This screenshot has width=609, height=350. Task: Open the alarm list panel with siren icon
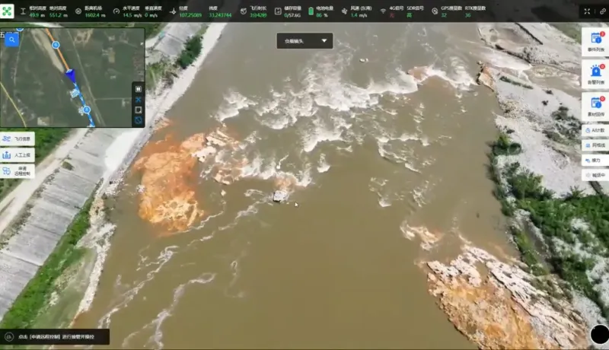pyautogui.click(x=595, y=74)
